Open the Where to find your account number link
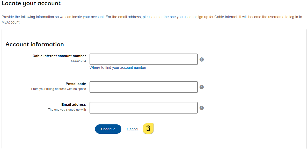The width and height of the screenshot is (308, 150). (x=118, y=67)
